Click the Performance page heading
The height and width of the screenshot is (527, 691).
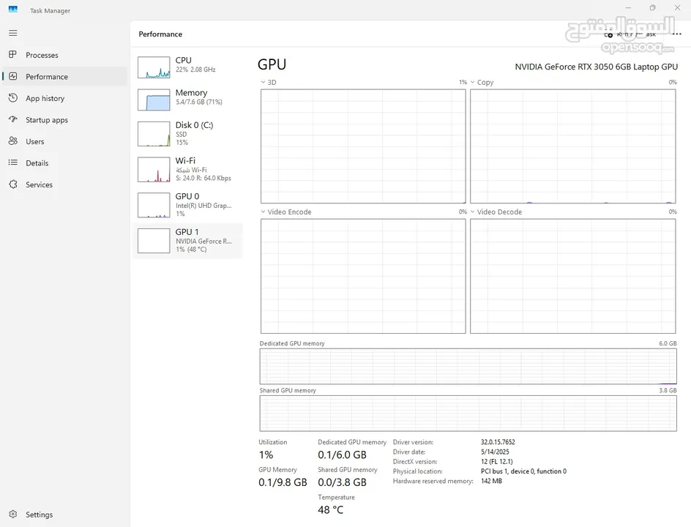click(160, 34)
